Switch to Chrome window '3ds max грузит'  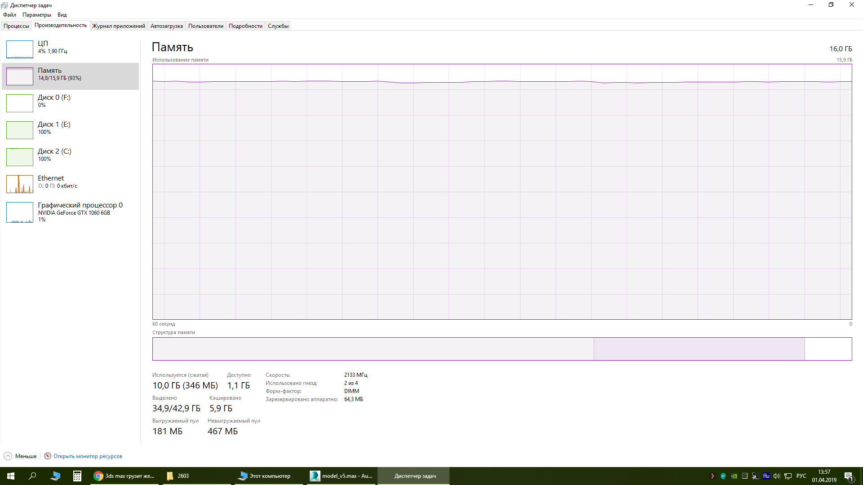pyautogui.click(x=125, y=476)
